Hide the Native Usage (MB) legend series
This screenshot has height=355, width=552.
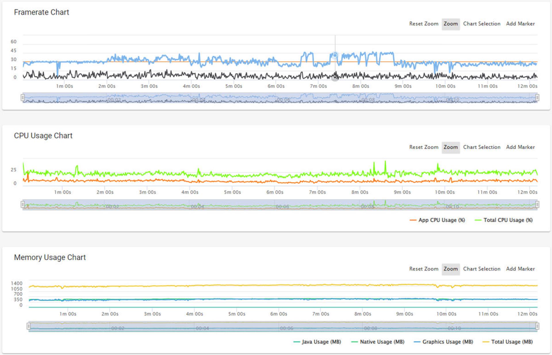coord(378,342)
